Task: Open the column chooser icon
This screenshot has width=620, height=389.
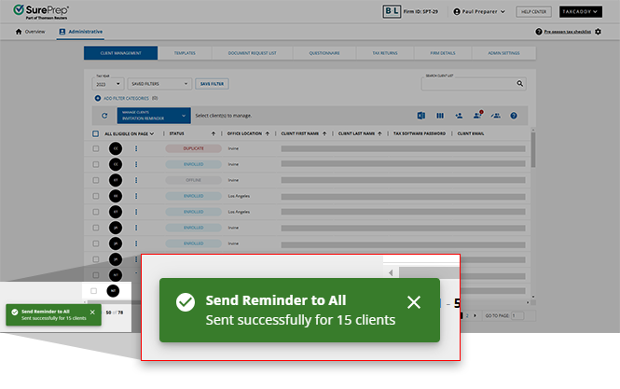Action: pyautogui.click(x=440, y=116)
